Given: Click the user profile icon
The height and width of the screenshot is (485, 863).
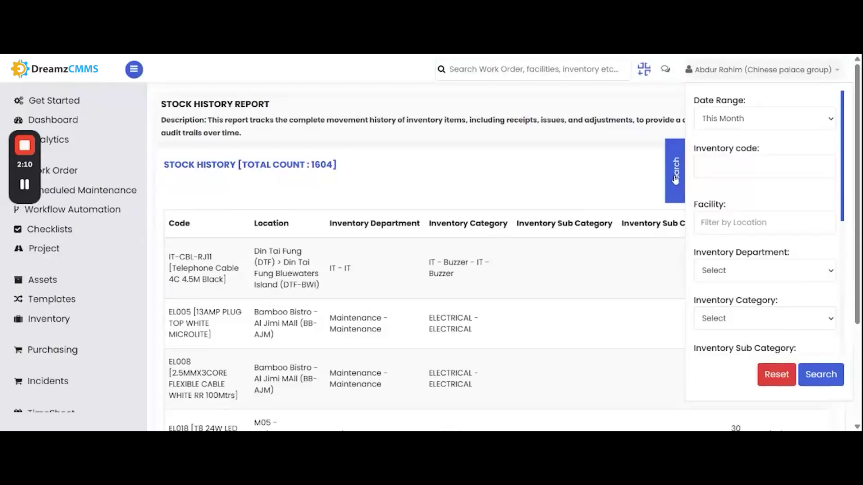Looking at the screenshot, I should click(689, 69).
